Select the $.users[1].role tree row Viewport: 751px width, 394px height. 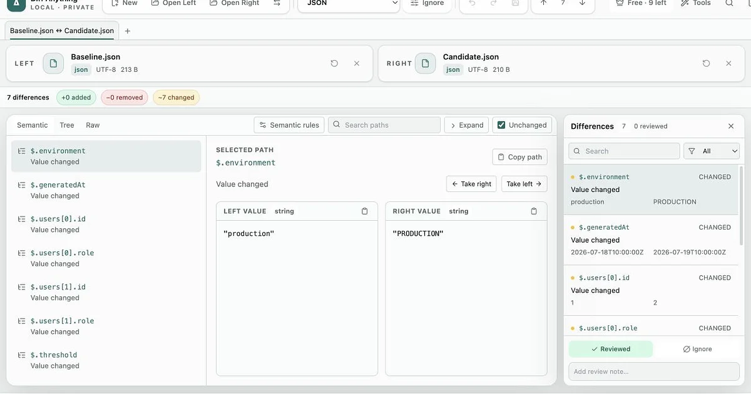[106, 326]
